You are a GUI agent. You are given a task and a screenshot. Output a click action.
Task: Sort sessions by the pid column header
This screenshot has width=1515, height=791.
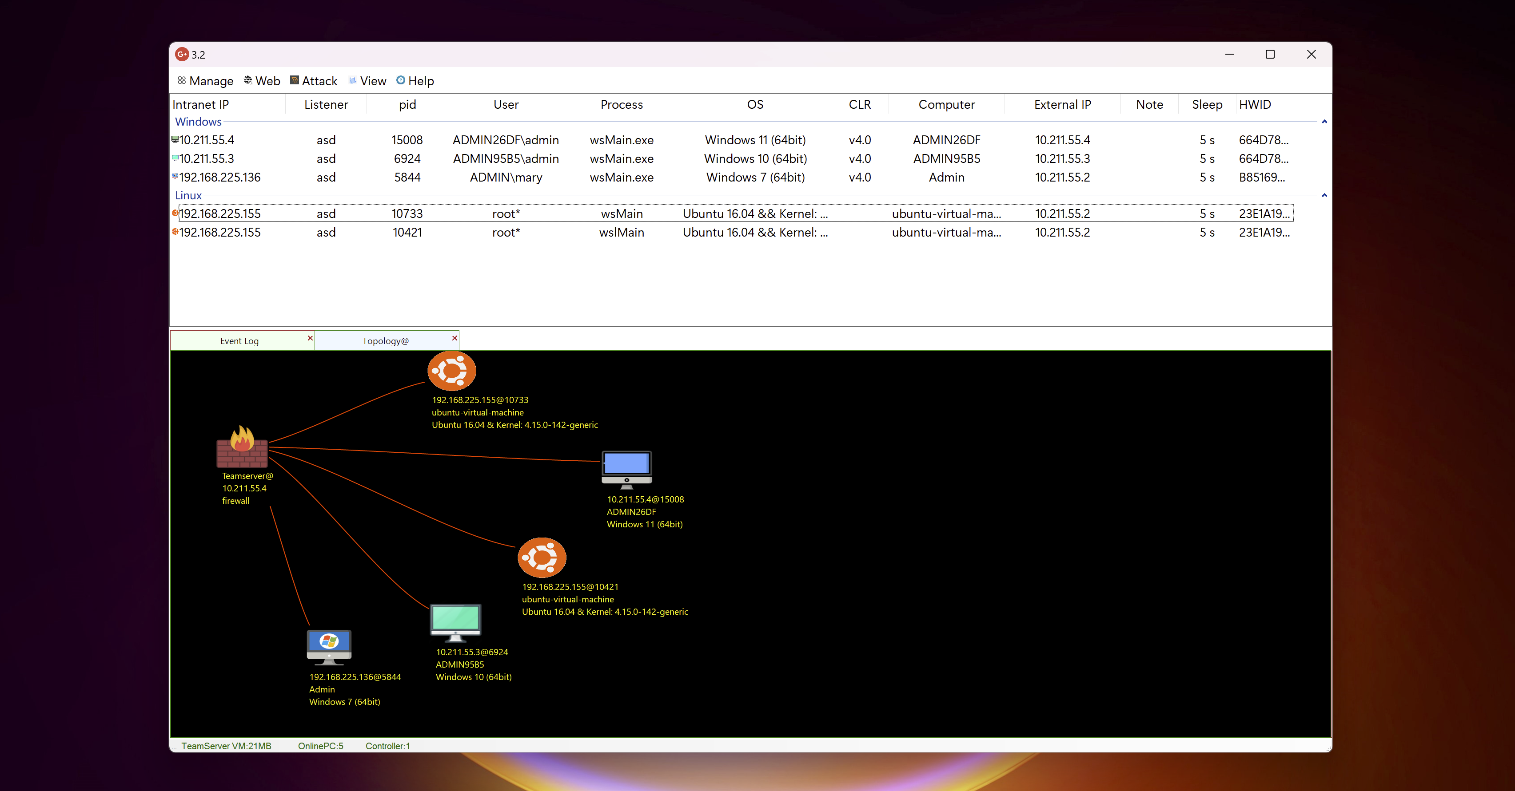coord(407,105)
